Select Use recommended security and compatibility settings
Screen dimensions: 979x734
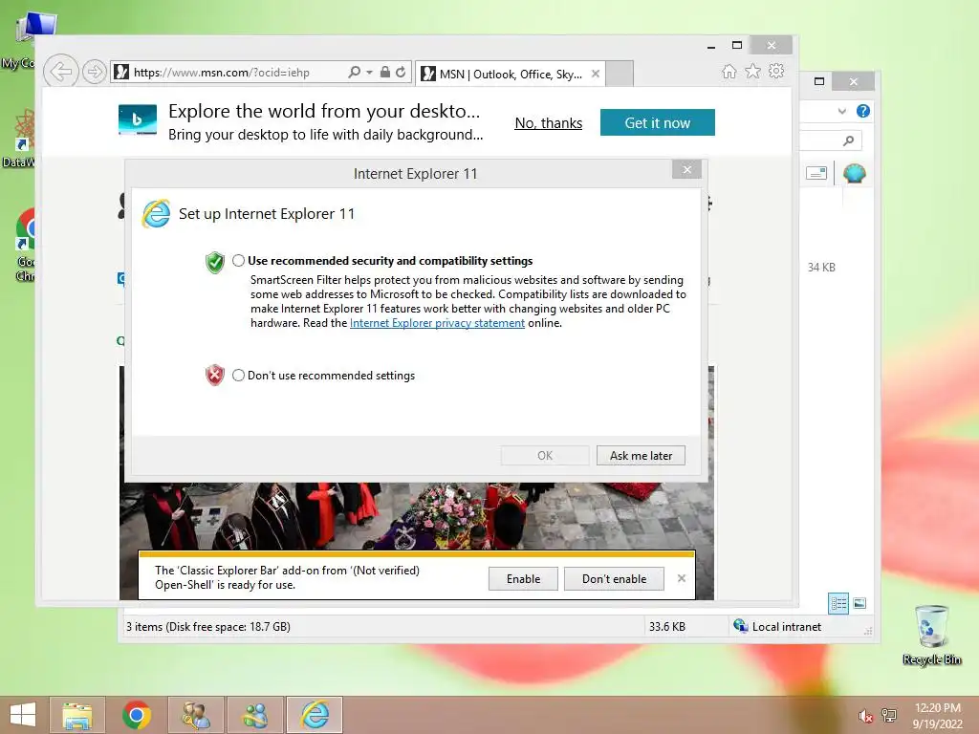pos(238,261)
